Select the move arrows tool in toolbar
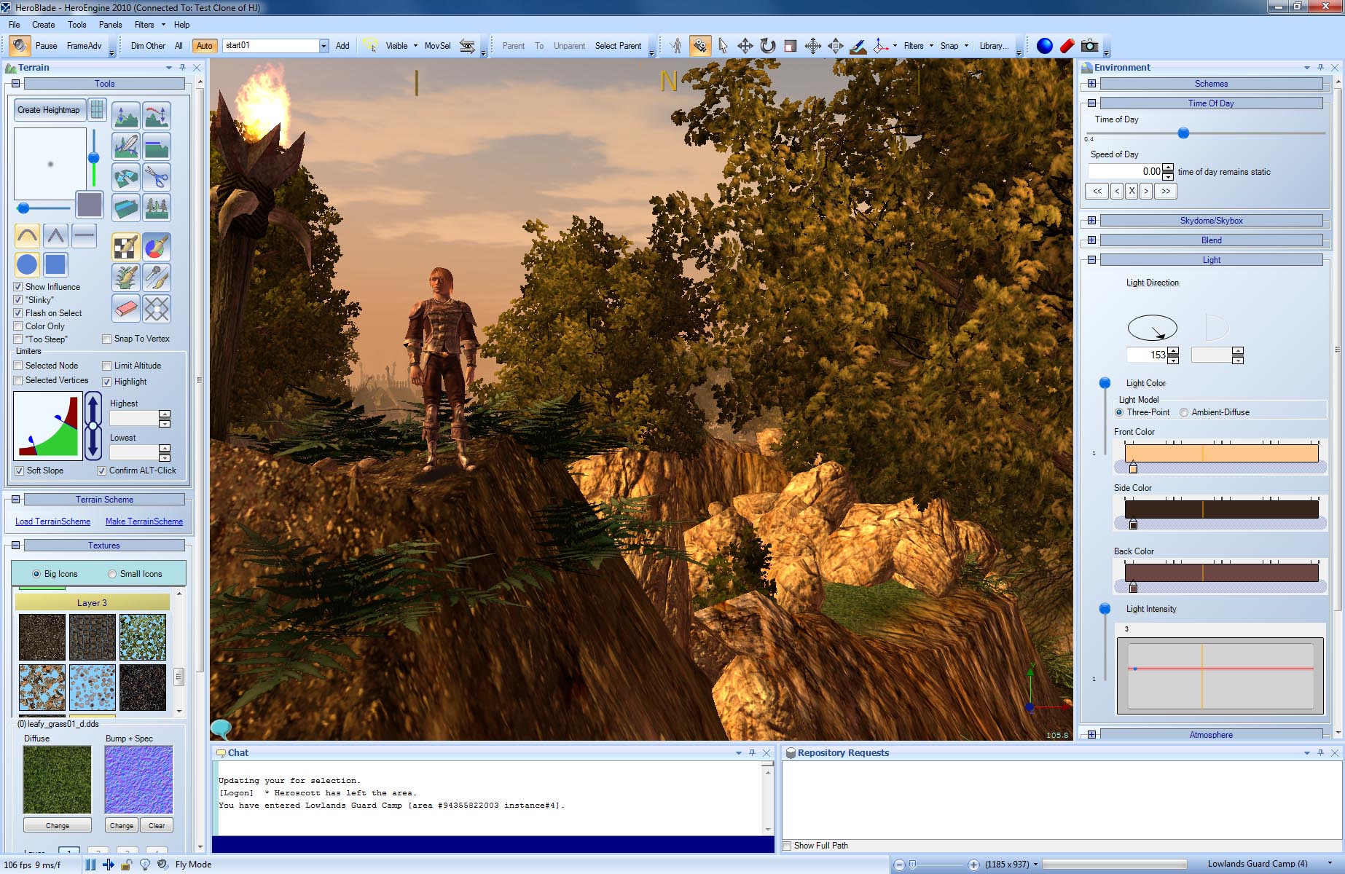 [x=745, y=46]
